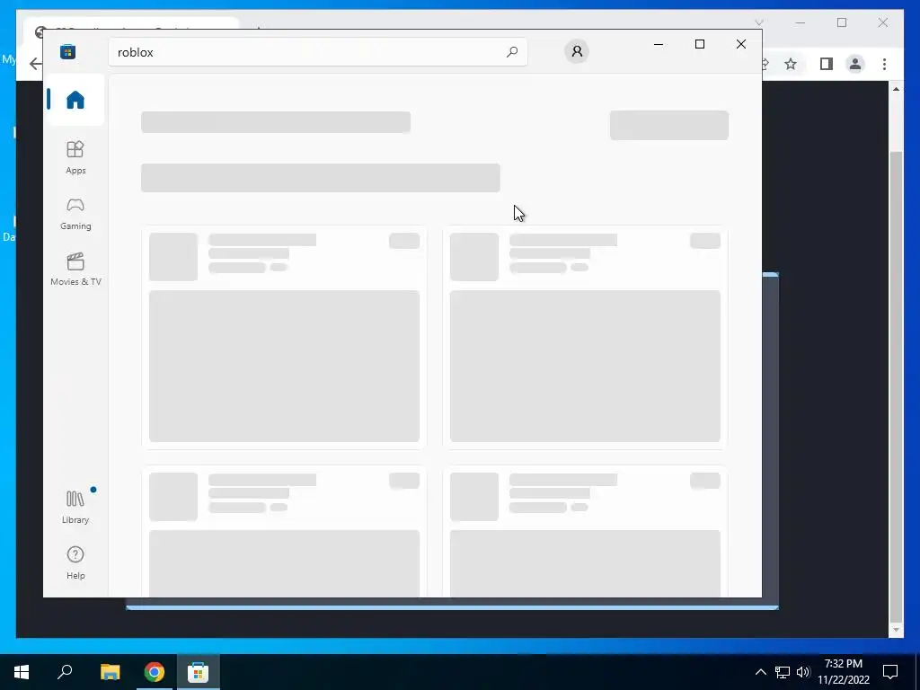Click the Chrome page vertical scrollbar thumb
This screenshot has width=920, height=690.
pos(896,386)
